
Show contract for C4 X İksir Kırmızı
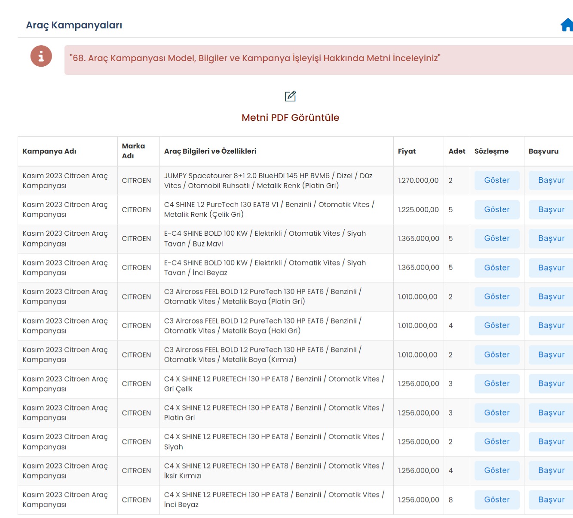coord(496,470)
